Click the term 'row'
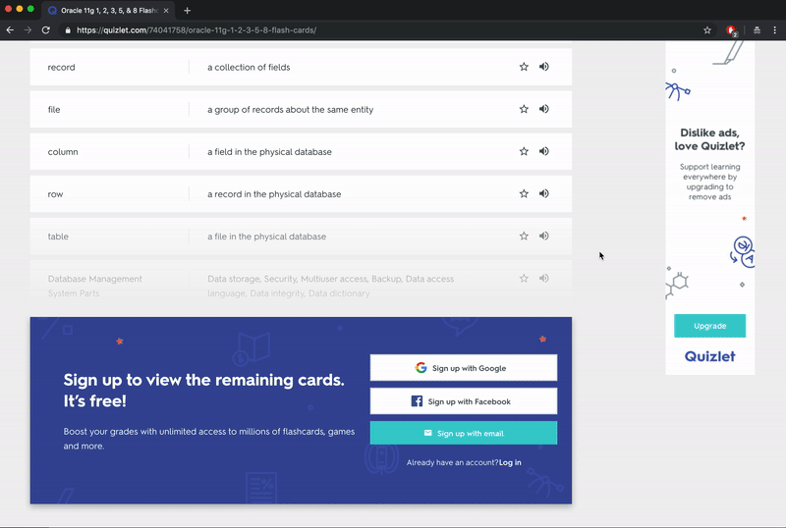The height and width of the screenshot is (528, 786). tap(55, 194)
